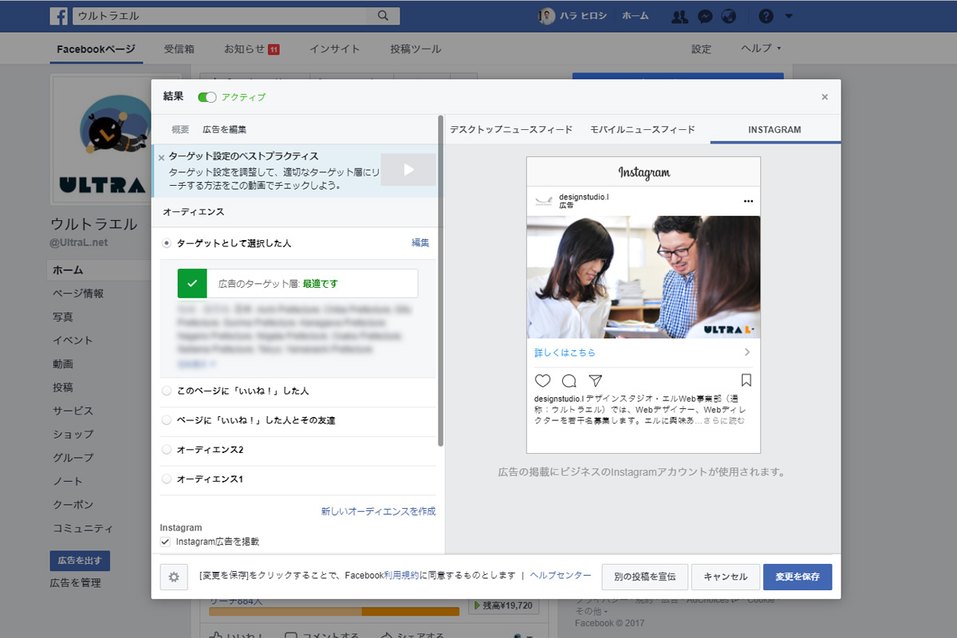Dismiss the targeting best practices banner
957x638 pixels.
(161, 157)
